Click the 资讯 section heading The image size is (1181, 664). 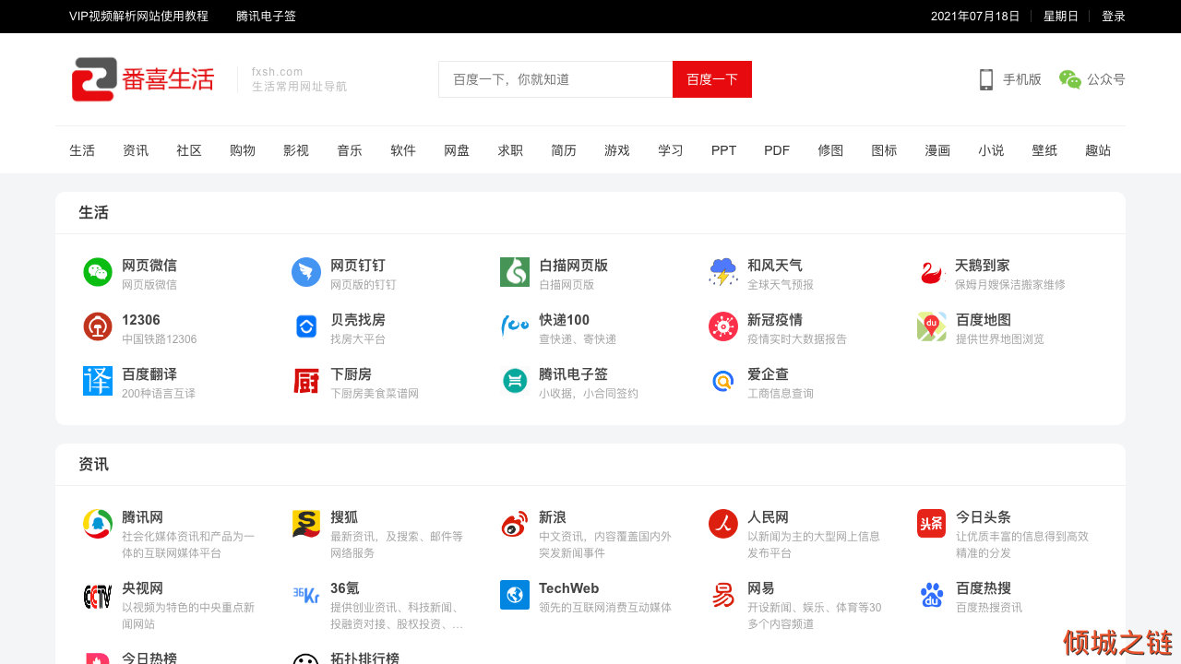click(x=94, y=465)
